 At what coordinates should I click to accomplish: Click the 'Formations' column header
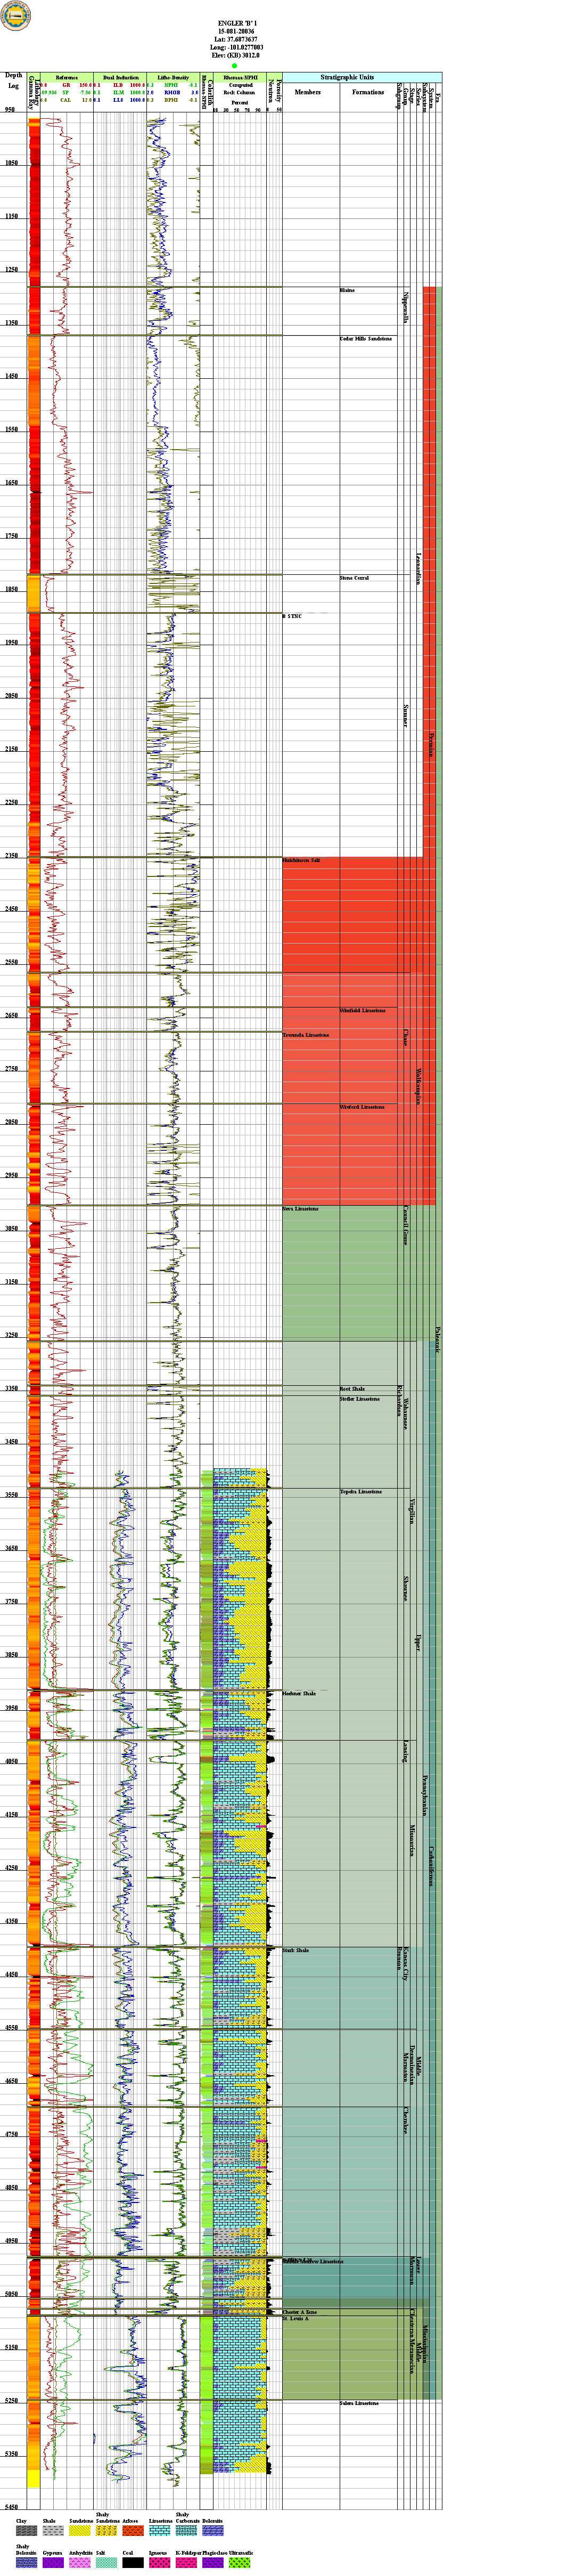click(x=368, y=92)
